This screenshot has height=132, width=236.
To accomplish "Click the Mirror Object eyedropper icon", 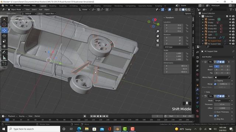I will tap(229, 77).
